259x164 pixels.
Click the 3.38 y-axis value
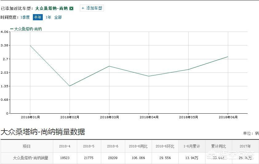(4, 45)
